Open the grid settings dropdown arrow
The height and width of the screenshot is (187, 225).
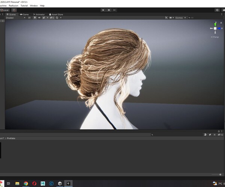[x=61, y=18]
